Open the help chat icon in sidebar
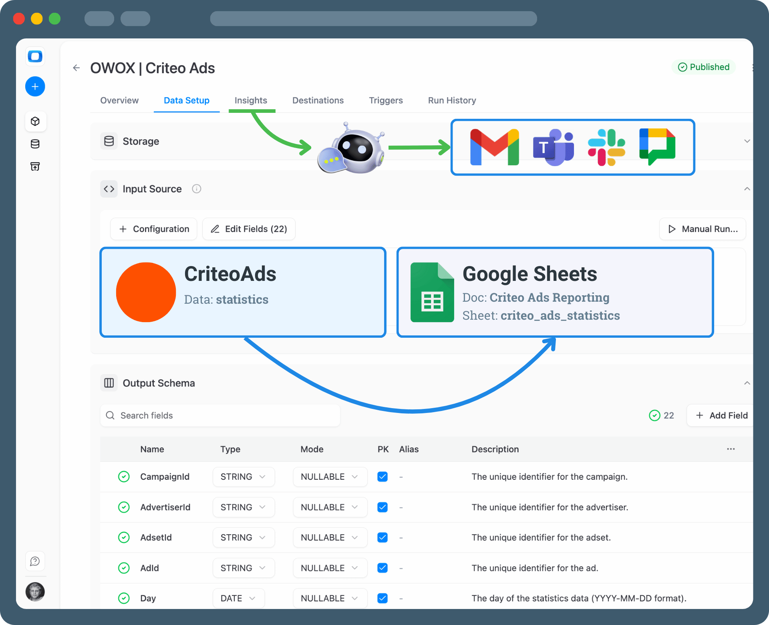The width and height of the screenshot is (769, 625). click(x=35, y=561)
